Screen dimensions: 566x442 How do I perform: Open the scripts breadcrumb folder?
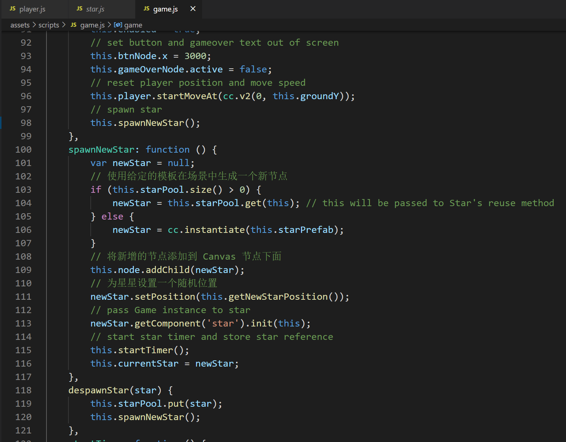coord(49,25)
